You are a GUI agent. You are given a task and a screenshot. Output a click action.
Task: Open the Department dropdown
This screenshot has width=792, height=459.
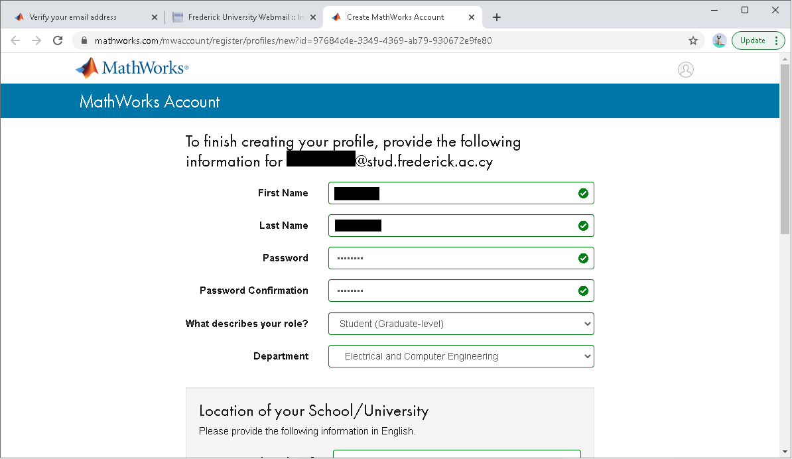(461, 356)
